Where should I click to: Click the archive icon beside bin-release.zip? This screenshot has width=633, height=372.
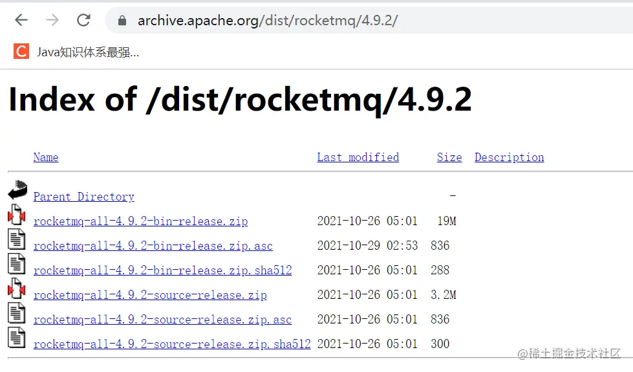pos(17,215)
